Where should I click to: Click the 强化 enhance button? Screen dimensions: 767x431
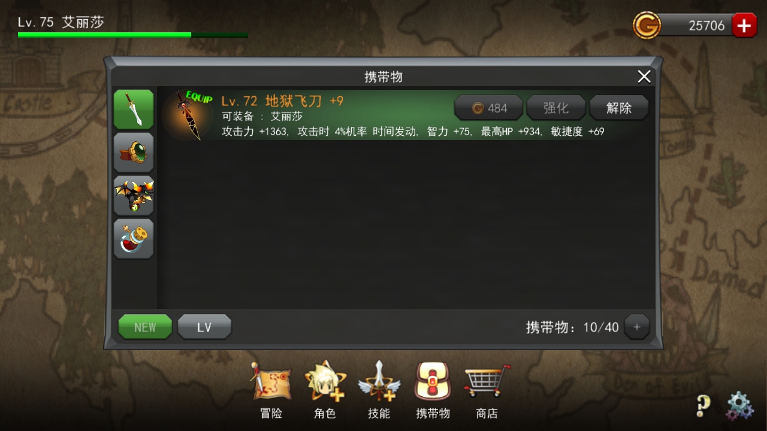point(555,108)
